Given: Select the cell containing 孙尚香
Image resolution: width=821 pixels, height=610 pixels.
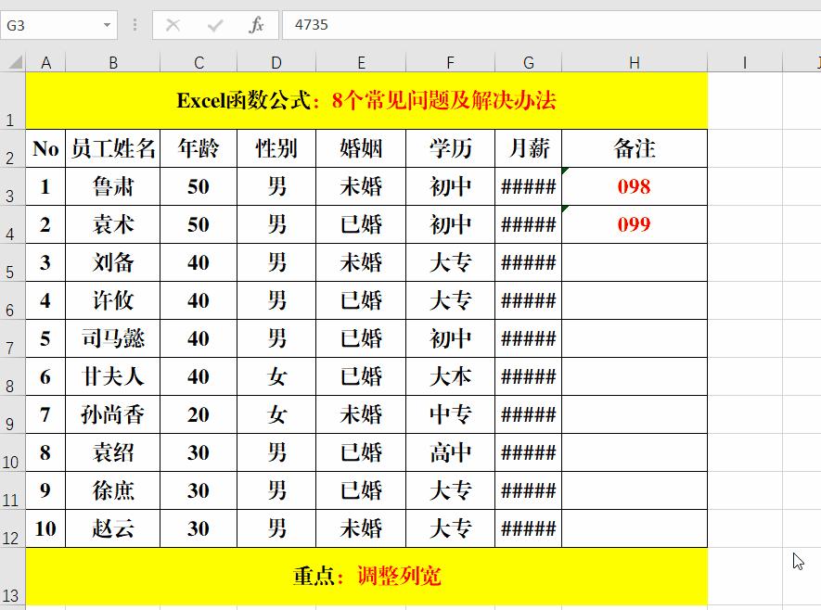Looking at the screenshot, I should tap(113, 414).
